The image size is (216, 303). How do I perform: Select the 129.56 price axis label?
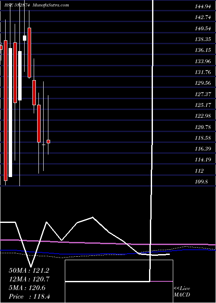[x=203, y=83]
